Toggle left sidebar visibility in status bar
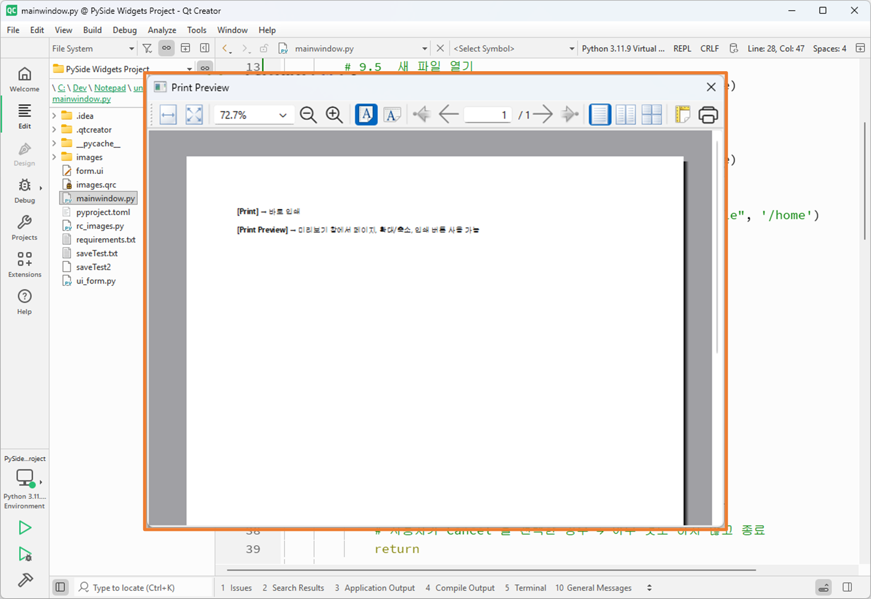This screenshot has width=871, height=599. [61, 587]
